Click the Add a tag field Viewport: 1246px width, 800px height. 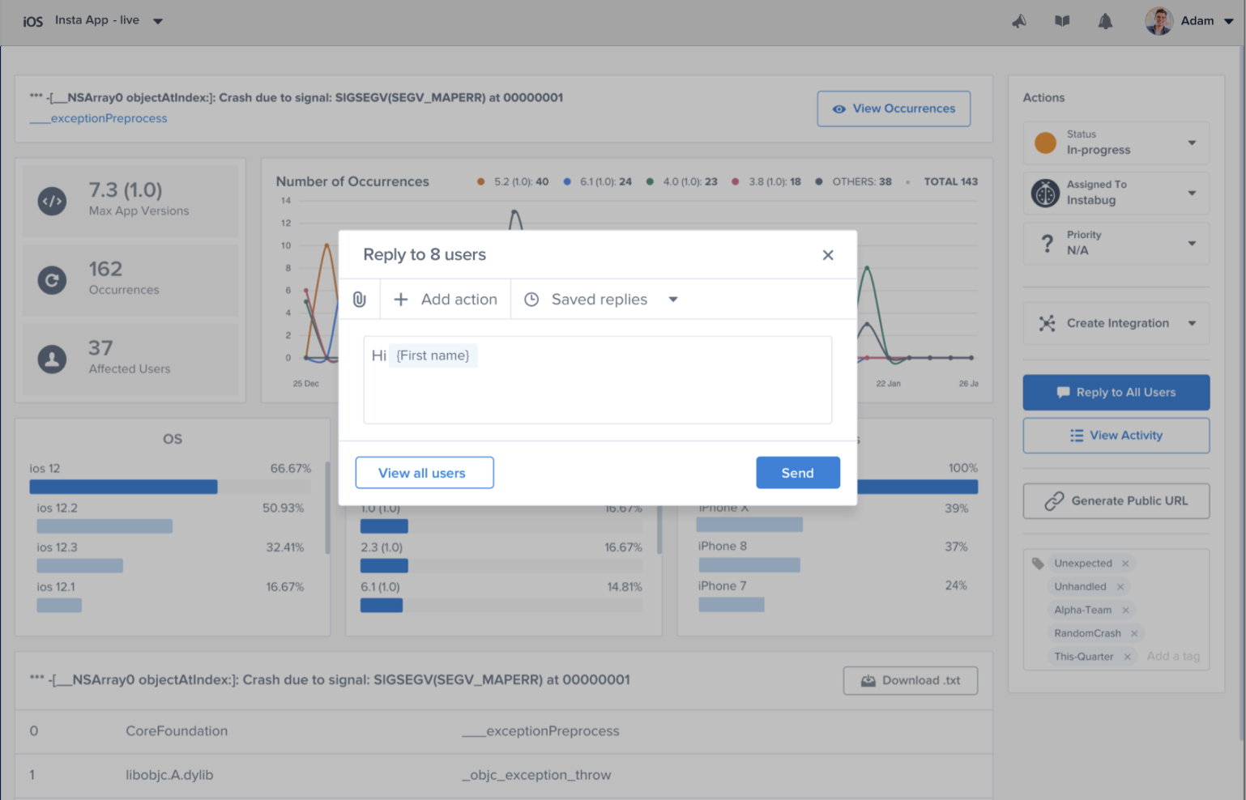(1173, 657)
